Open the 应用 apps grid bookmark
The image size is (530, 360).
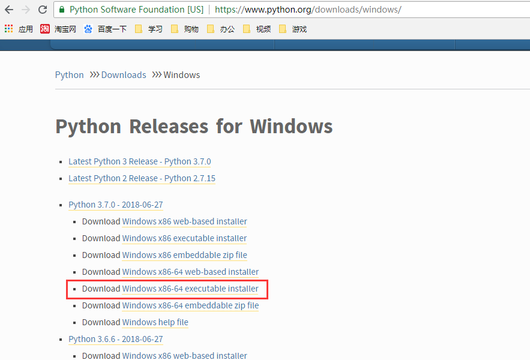(19, 29)
